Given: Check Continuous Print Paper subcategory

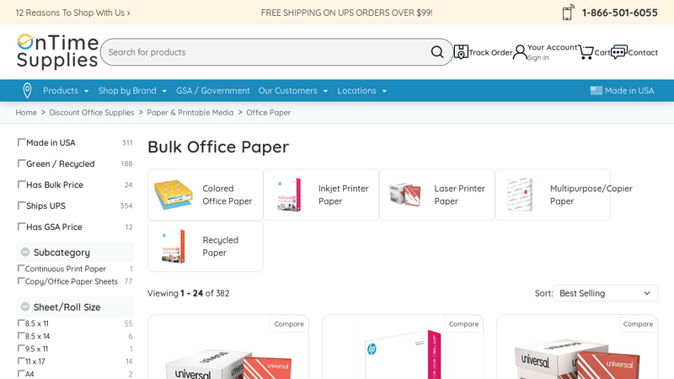Looking at the screenshot, I should (x=20, y=268).
